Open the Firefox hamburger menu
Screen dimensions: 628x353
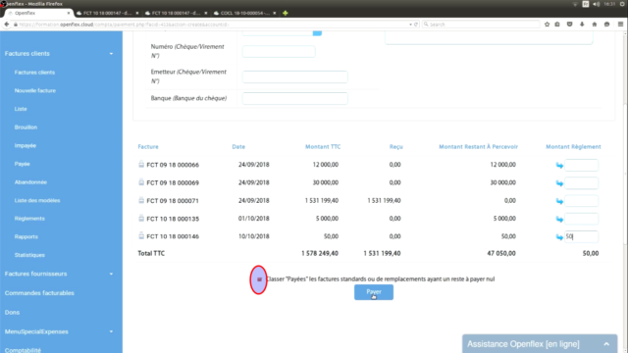point(620,25)
